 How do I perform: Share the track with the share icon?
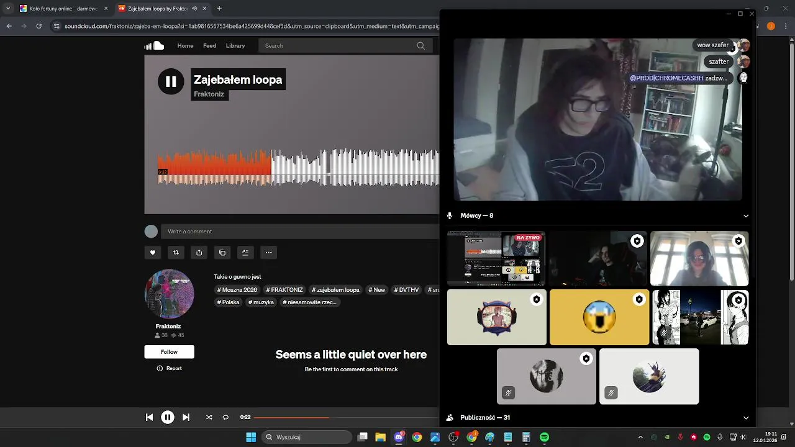pyautogui.click(x=199, y=253)
